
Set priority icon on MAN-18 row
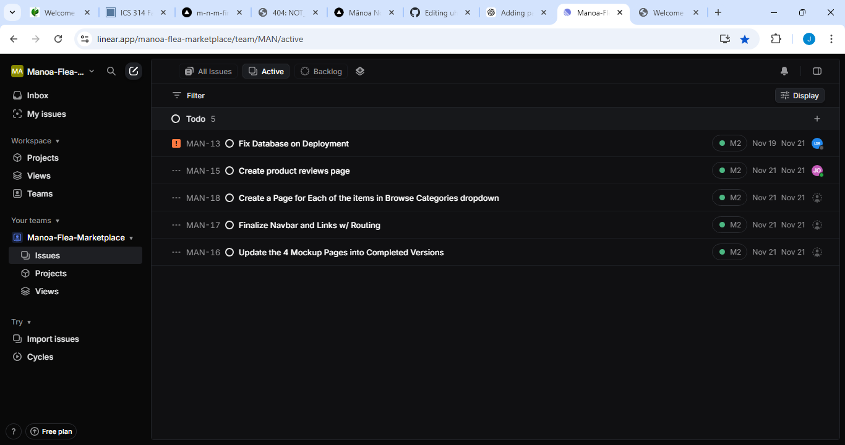point(176,198)
